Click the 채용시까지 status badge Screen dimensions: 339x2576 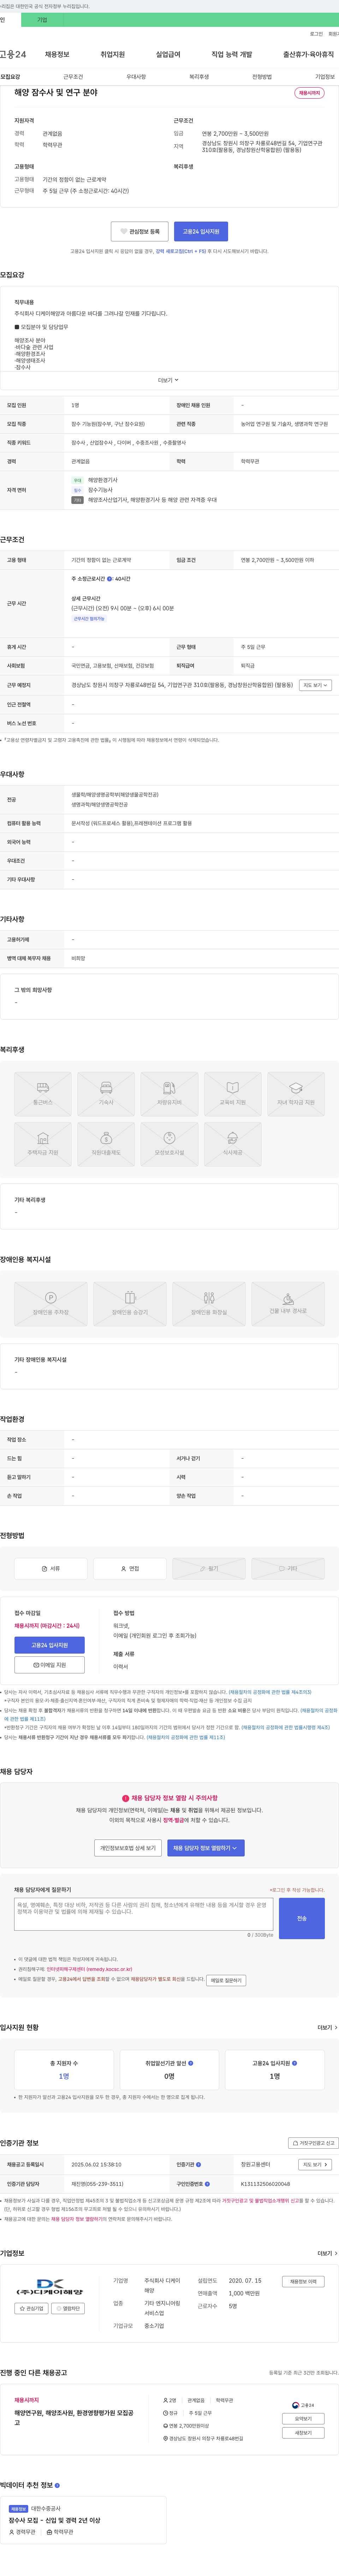click(x=309, y=93)
